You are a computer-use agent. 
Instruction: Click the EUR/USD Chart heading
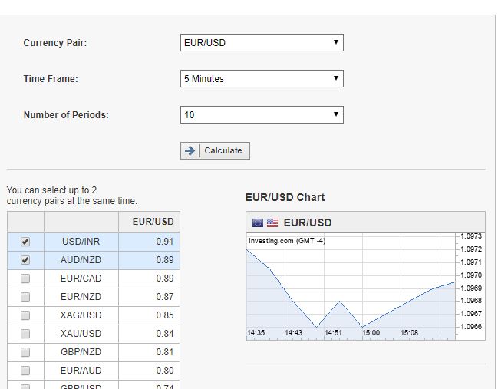[x=285, y=197]
